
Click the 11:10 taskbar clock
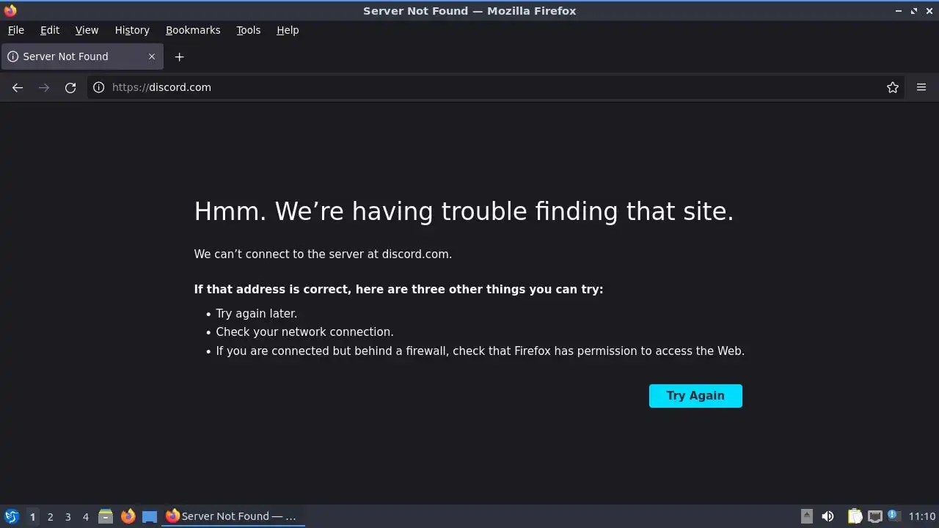[x=922, y=516]
